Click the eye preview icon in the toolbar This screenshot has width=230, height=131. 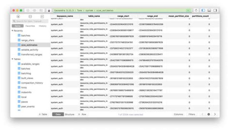(34, 10)
